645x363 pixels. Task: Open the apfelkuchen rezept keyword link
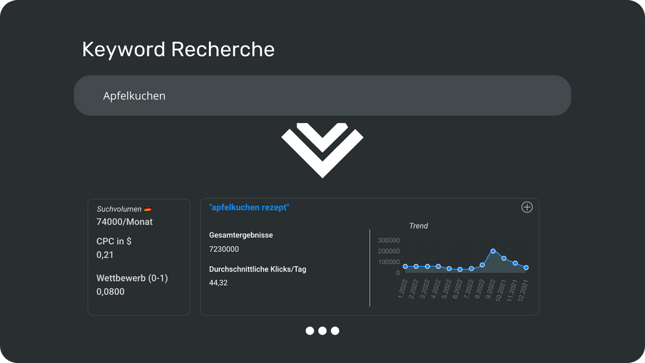(250, 207)
